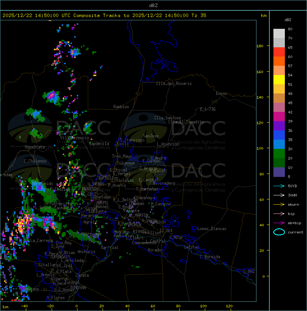Click the 'M_Caseros' place label
307x311 pixels.
coord(161,204)
